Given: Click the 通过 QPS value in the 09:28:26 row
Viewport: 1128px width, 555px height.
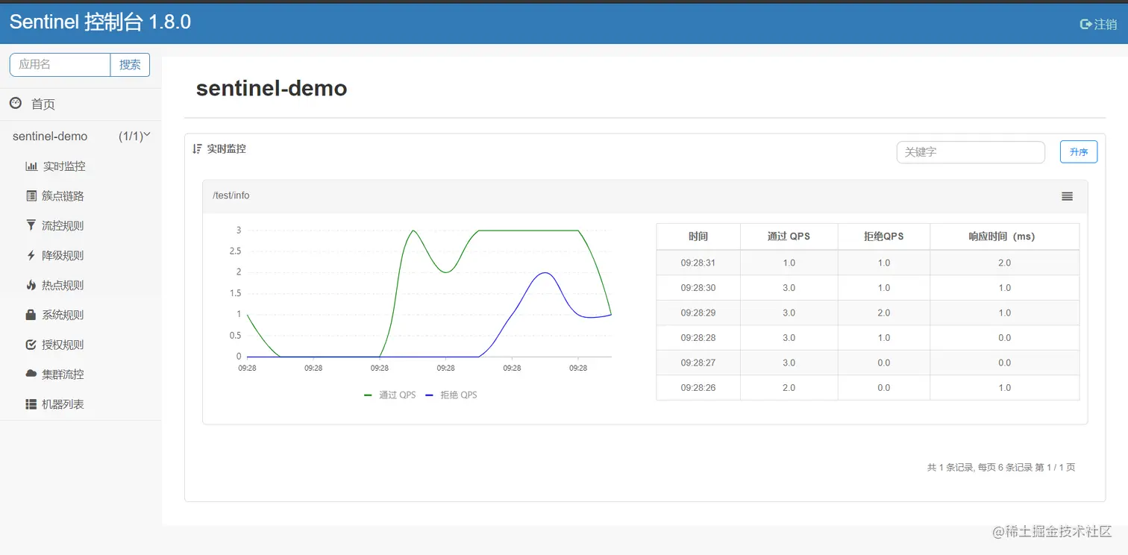Looking at the screenshot, I should click(789, 388).
